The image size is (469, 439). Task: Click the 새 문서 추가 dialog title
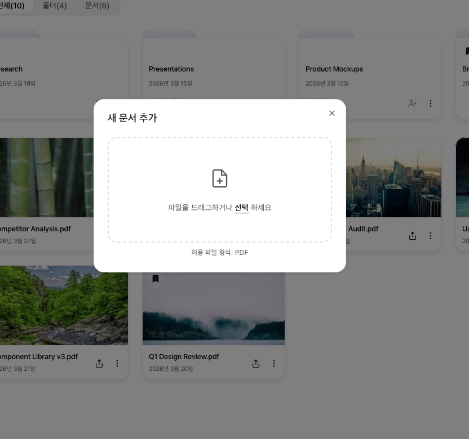tap(132, 118)
